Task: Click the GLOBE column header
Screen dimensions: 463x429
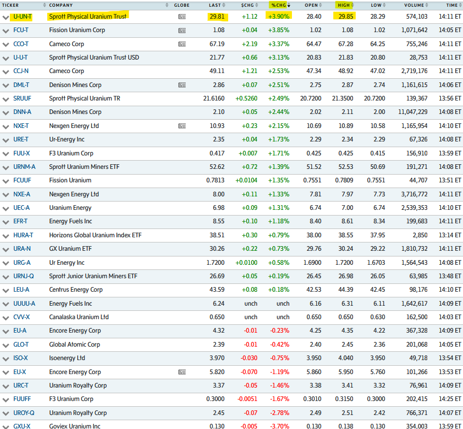Action: coord(181,5)
